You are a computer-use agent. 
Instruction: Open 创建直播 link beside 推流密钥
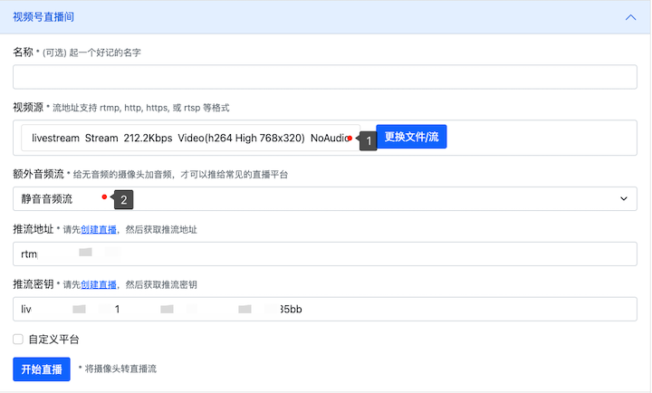pos(98,285)
